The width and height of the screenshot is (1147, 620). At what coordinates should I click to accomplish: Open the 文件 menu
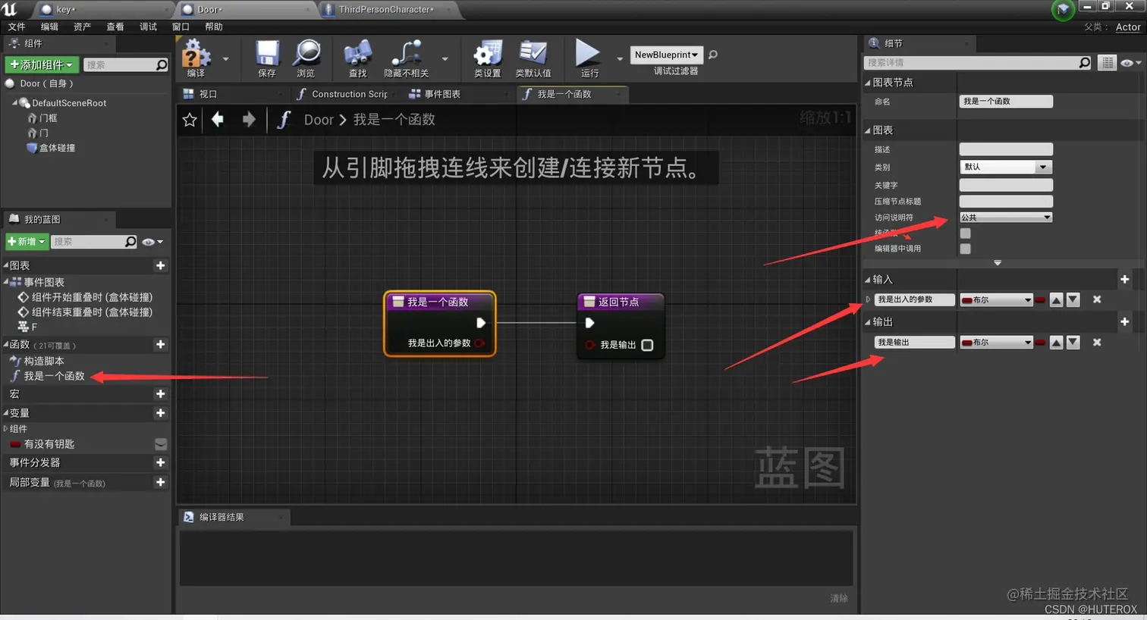pyautogui.click(x=16, y=27)
